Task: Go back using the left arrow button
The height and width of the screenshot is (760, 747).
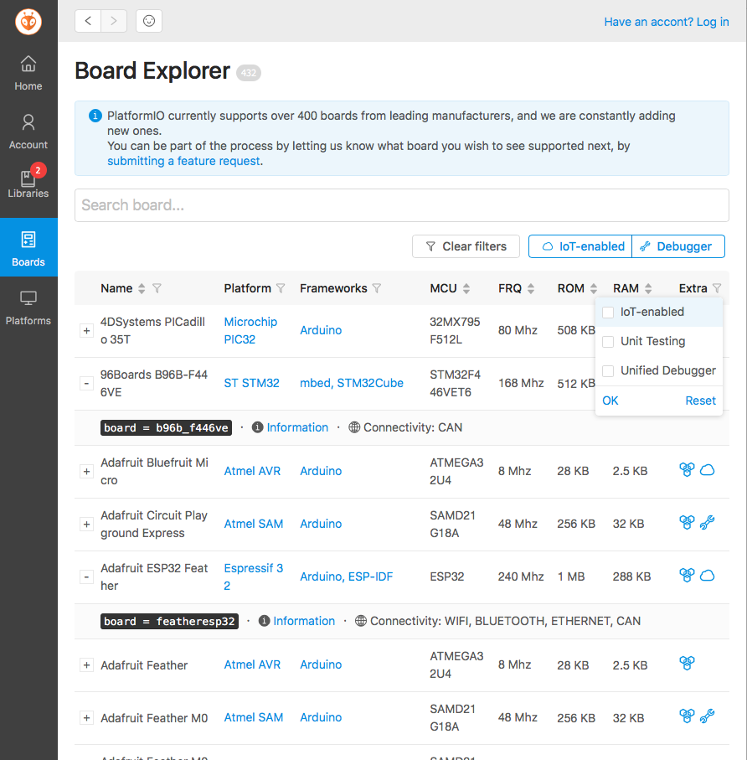Action: point(88,21)
